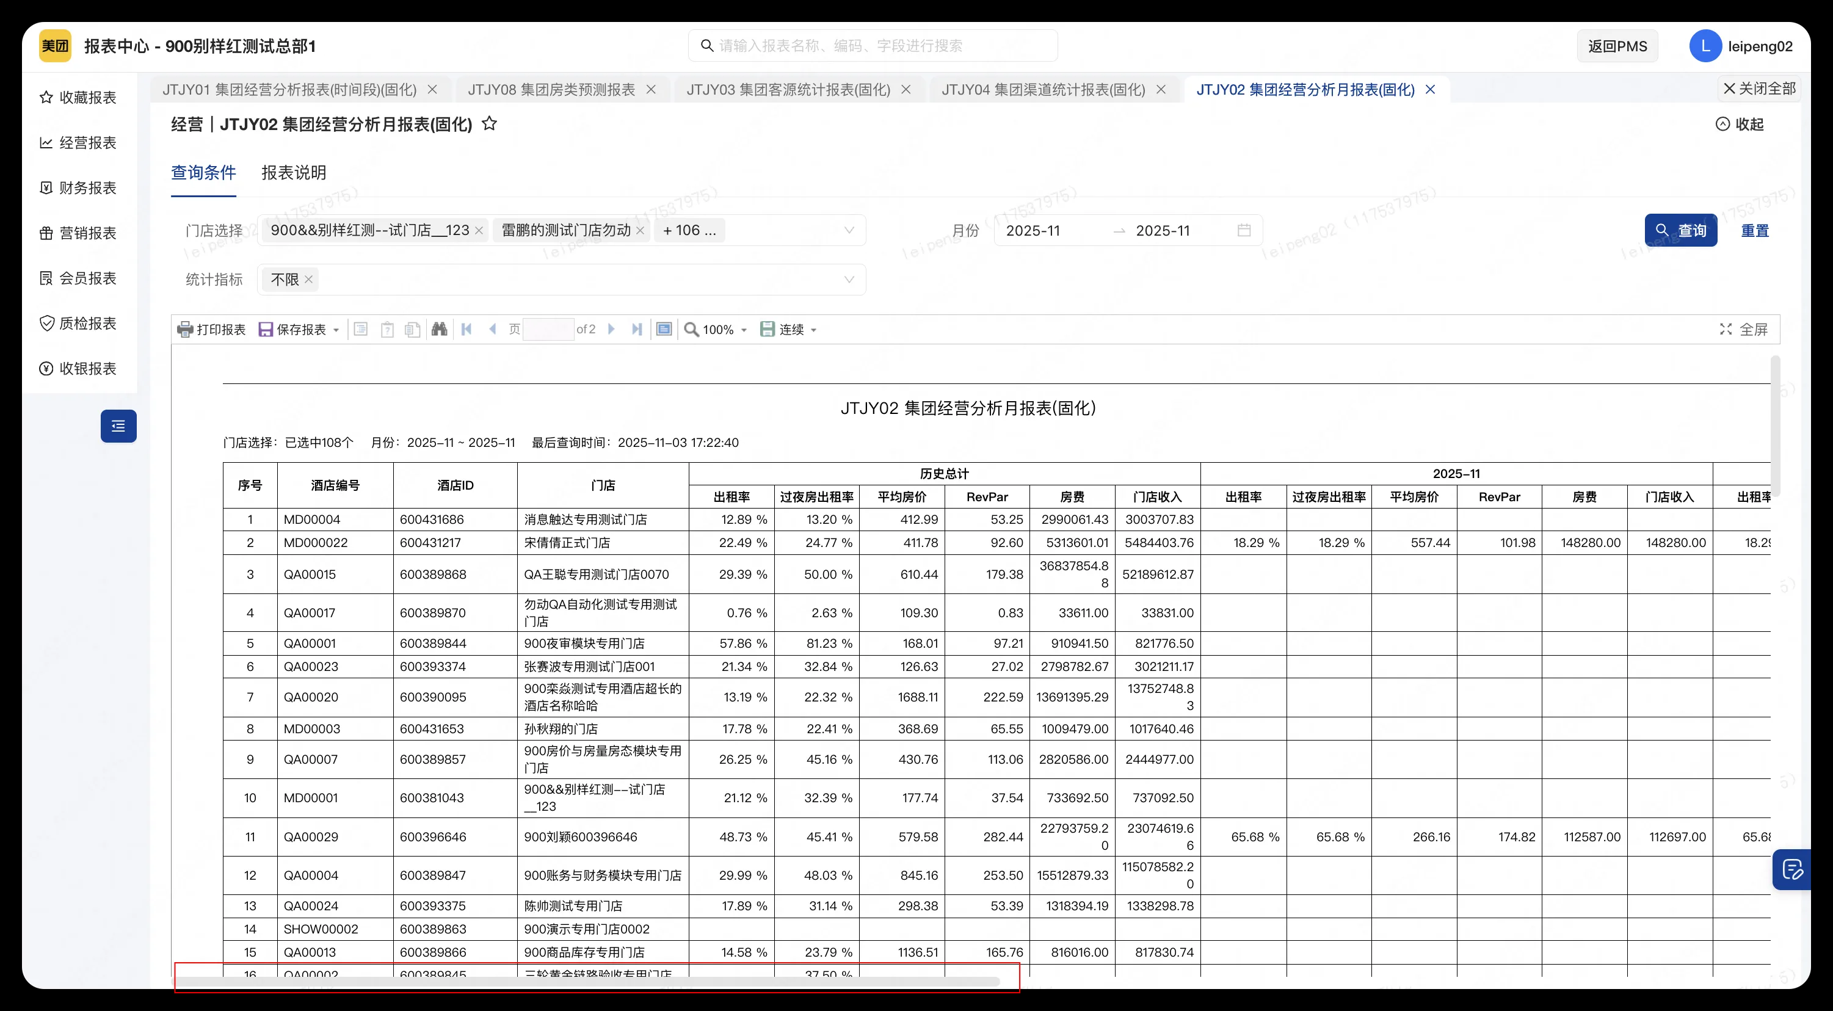Screen dimensions: 1833x1011
Task: Select the print report icon
Action: tap(185, 328)
